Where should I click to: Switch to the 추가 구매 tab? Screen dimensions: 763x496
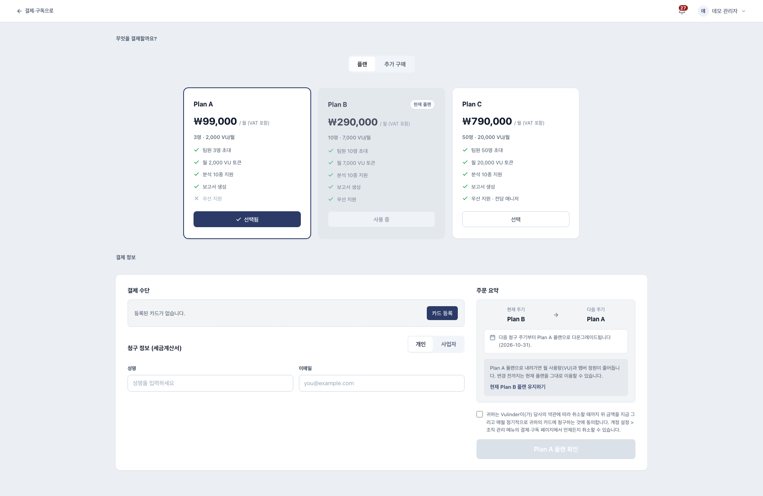[x=395, y=64]
